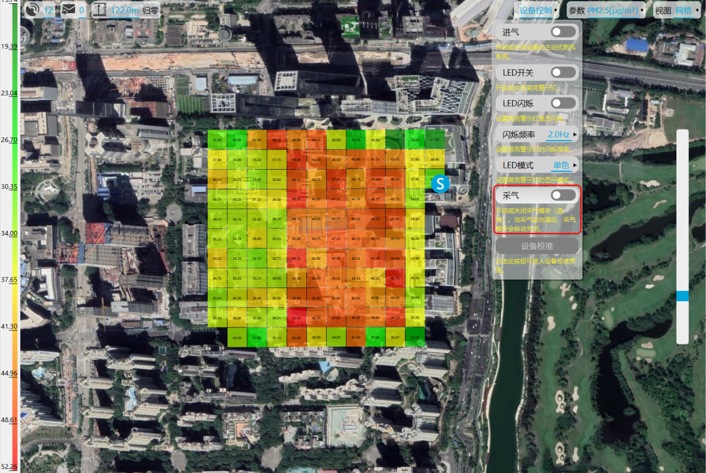Click the satellite signal icon

coord(32,10)
